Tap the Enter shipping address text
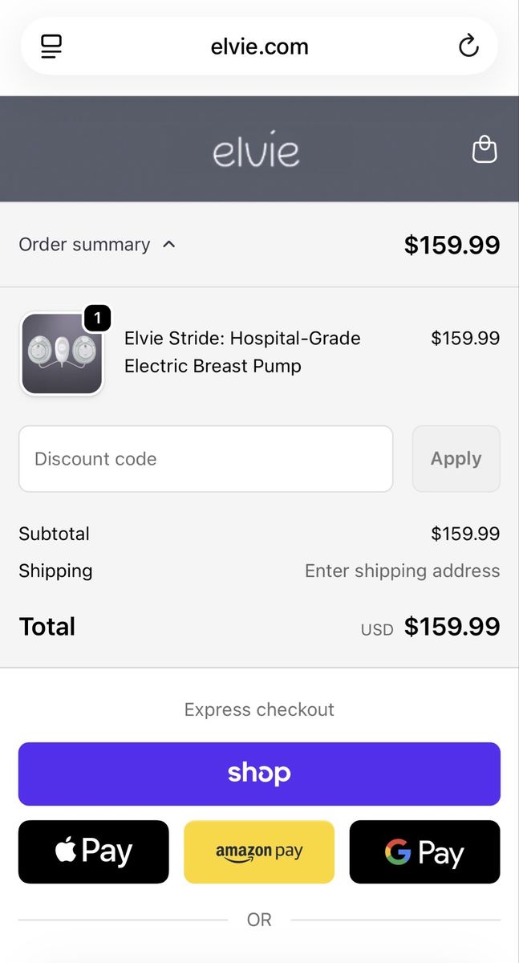Image resolution: width=519 pixels, height=963 pixels. pos(402,571)
